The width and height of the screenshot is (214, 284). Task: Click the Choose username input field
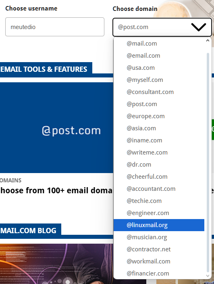[55, 27]
